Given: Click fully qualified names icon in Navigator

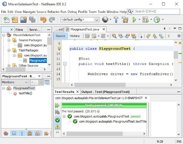Looking at the screenshot, I should pos(46,133).
